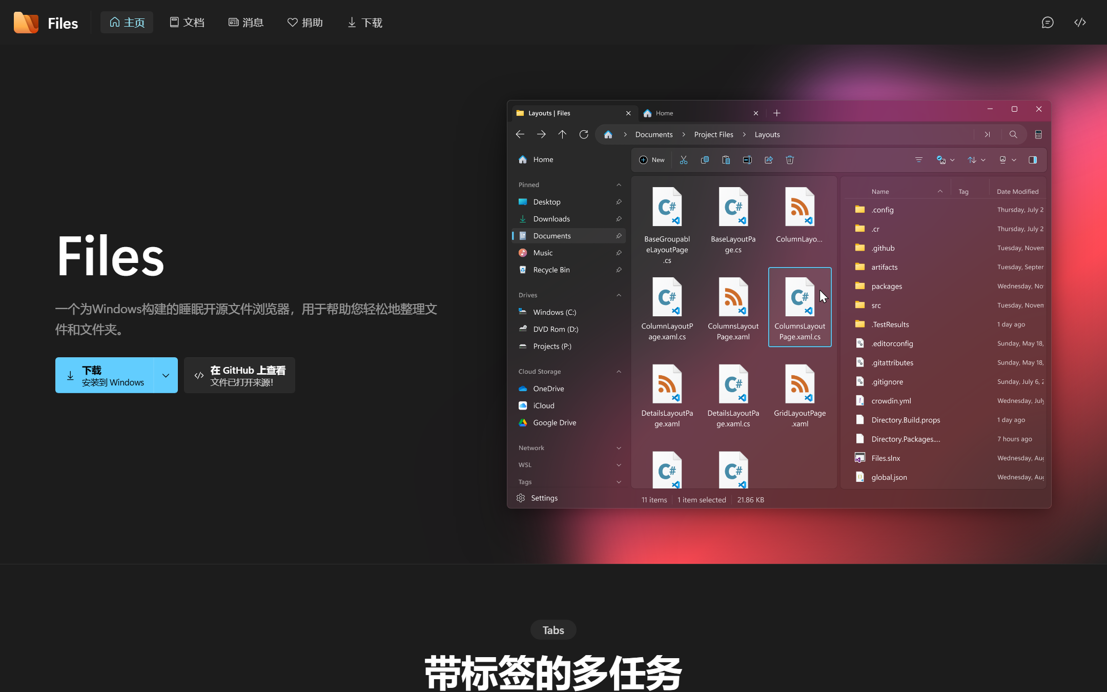Toggle the pin beside Desktop in sidebar
The height and width of the screenshot is (692, 1107).
pyautogui.click(x=619, y=202)
